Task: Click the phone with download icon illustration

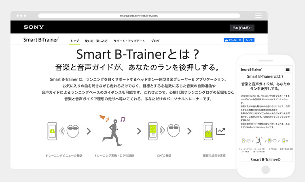Action: coord(52,131)
